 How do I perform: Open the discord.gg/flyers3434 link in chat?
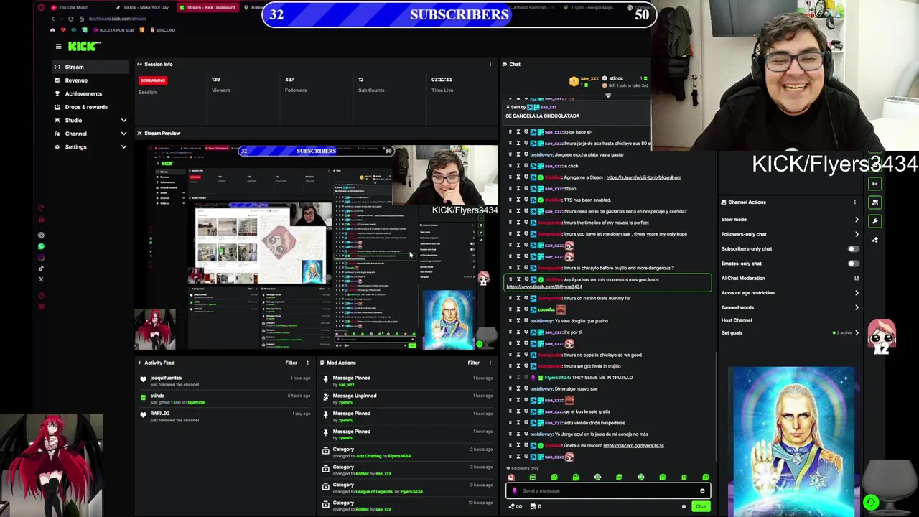[633, 446]
